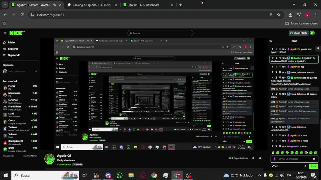321x180 pixels.
Task: Open the Todos los marcadores folder
Action: pyautogui.click(x=301, y=23)
